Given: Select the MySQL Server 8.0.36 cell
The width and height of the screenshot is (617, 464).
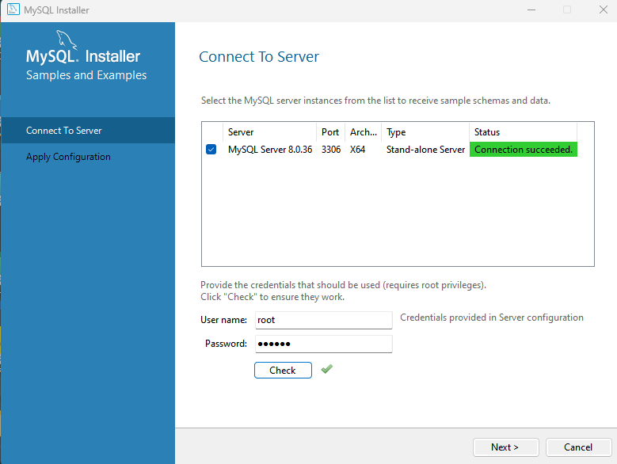Looking at the screenshot, I should [x=270, y=150].
